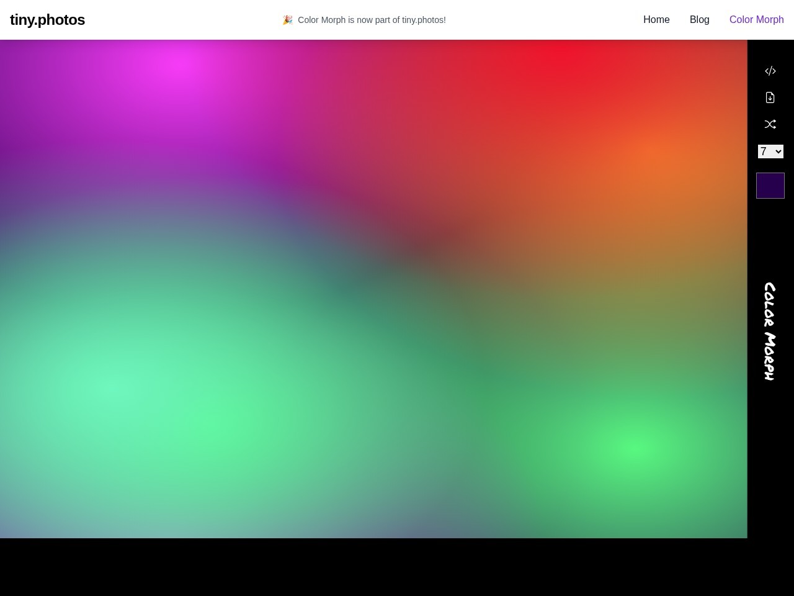
Task: Click the Color Morph announcement text
Action: (x=372, y=20)
